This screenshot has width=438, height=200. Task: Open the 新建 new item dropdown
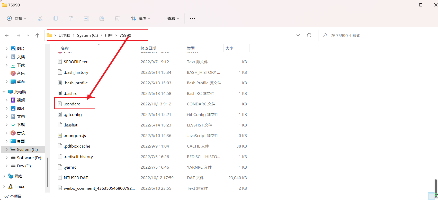[x=16, y=19]
